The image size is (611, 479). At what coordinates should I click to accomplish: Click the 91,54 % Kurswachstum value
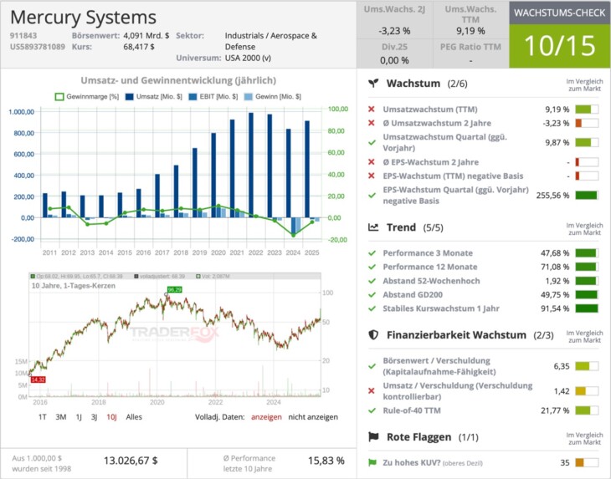pyautogui.click(x=555, y=308)
